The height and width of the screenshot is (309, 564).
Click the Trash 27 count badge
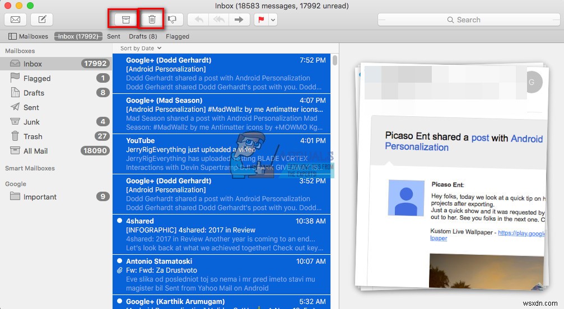pyautogui.click(x=102, y=136)
